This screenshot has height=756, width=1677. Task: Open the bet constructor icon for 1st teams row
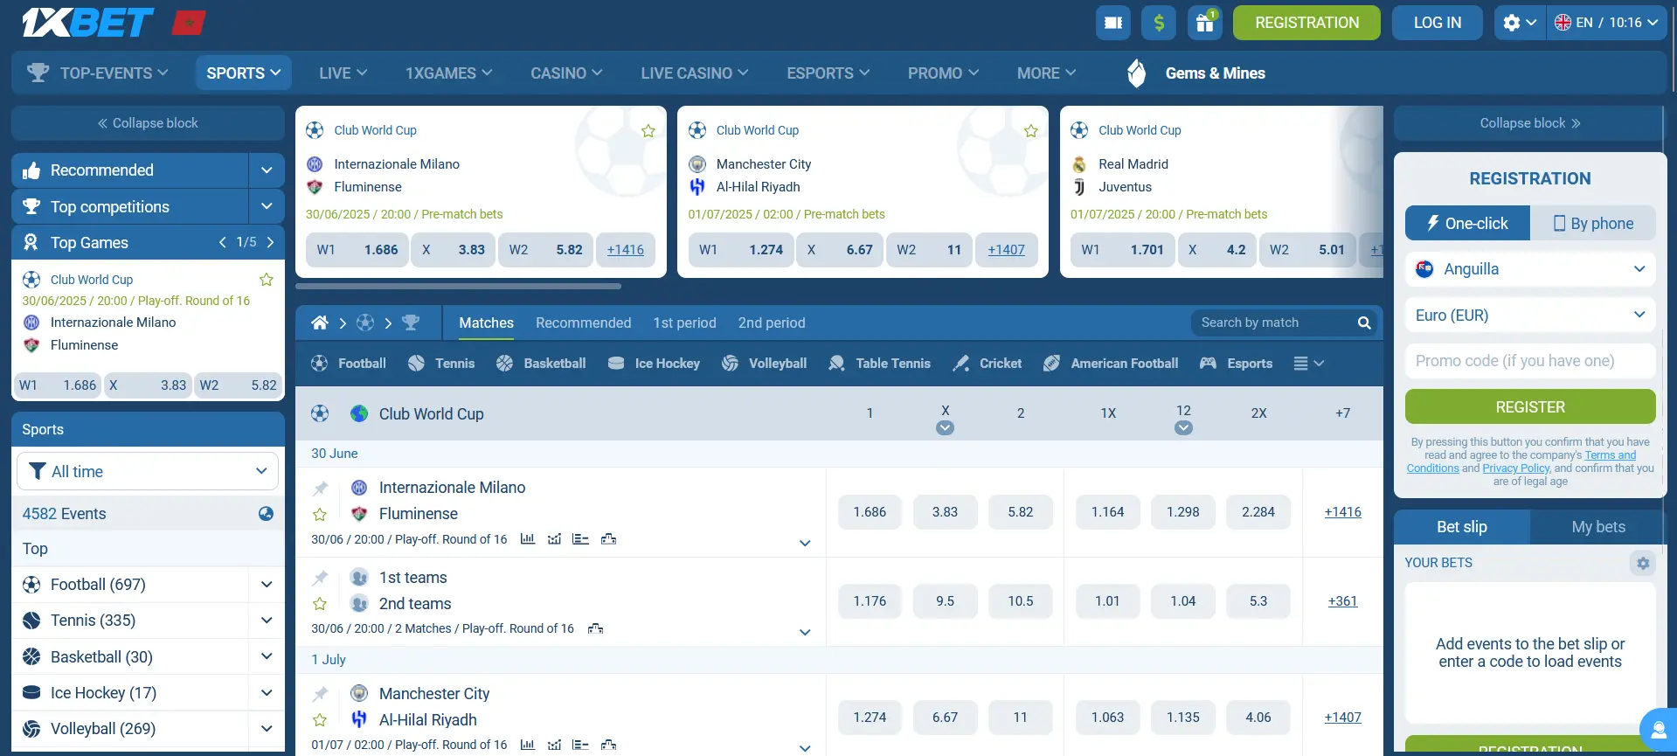(x=596, y=628)
